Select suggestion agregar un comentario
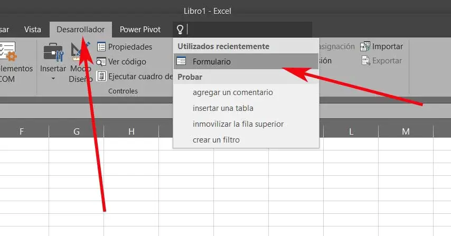 tap(233, 92)
